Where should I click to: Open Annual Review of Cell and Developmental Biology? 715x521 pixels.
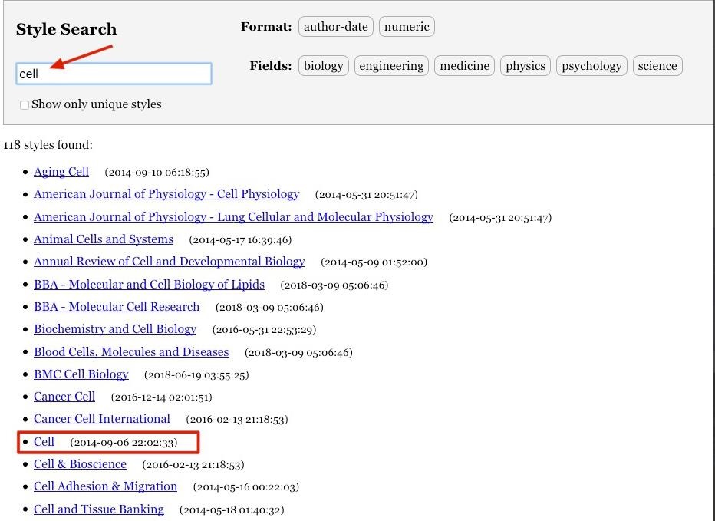[x=170, y=262]
